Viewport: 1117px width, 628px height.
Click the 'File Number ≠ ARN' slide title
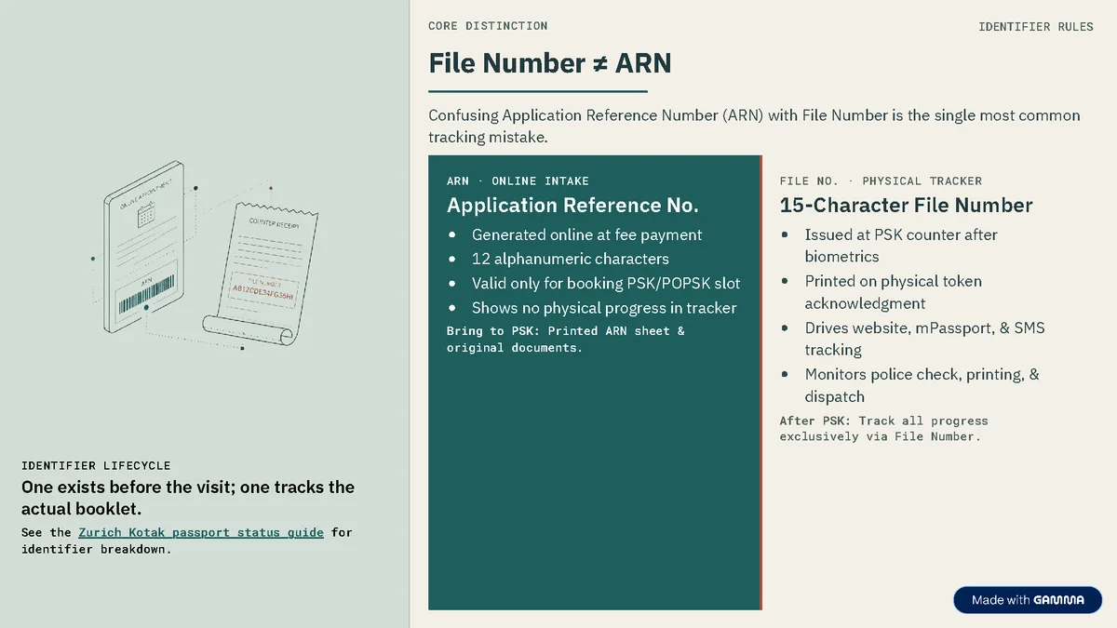[550, 63]
